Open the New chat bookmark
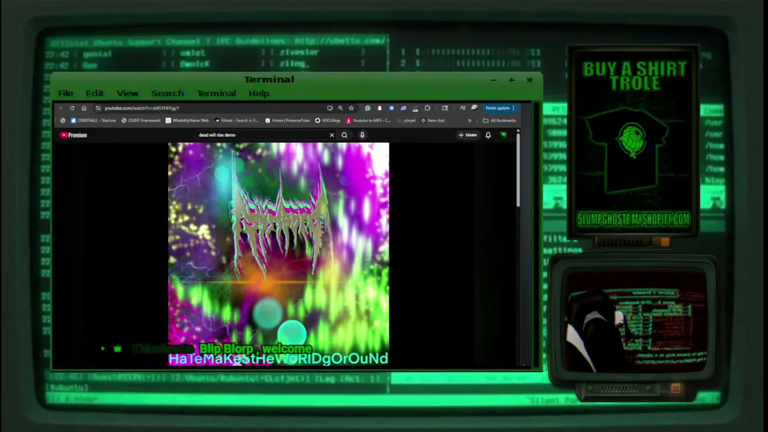Viewport: 768px width, 432px height. pos(433,121)
